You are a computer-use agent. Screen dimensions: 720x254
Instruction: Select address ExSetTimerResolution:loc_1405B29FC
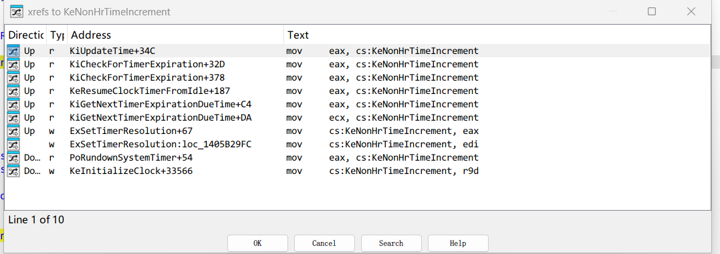[160, 145]
